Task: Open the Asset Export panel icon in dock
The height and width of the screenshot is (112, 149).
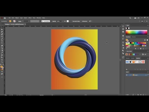Action: click(123, 57)
